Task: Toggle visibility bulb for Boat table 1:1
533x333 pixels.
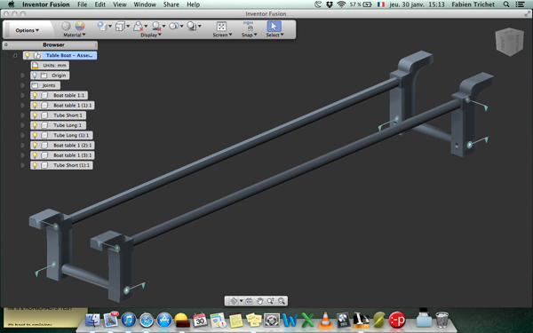Action: tap(35, 95)
